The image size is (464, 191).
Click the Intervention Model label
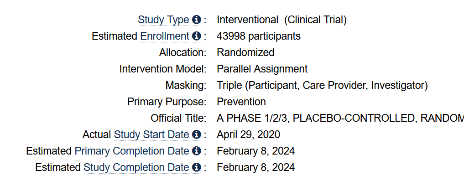pyautogui.click(x=163, y=69)
